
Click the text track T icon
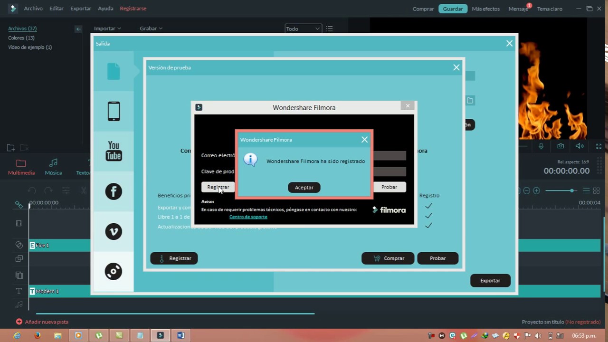[x=19, y=291]
